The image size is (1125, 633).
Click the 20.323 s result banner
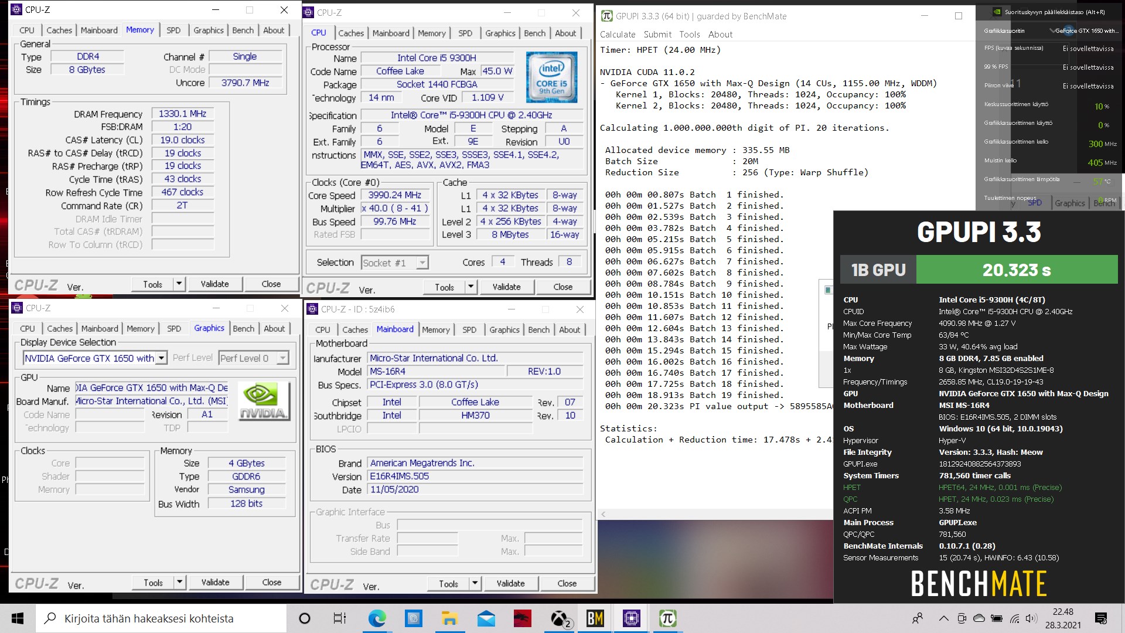(1017, 270)
